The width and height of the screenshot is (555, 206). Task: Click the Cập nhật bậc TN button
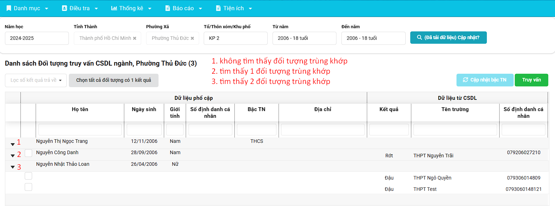coord(484,80)
